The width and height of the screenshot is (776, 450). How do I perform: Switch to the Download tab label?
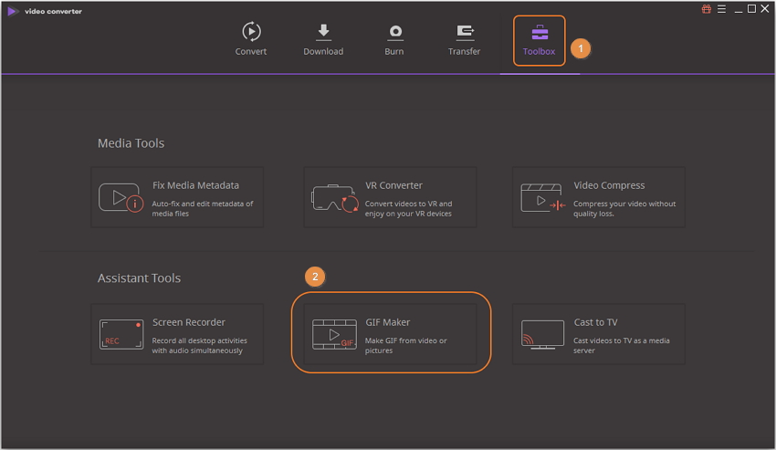coord(323,51)
